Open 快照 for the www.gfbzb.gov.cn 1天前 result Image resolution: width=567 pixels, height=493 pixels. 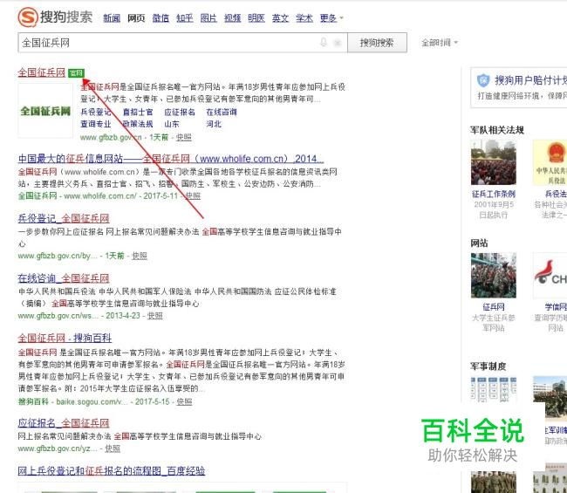184,137
